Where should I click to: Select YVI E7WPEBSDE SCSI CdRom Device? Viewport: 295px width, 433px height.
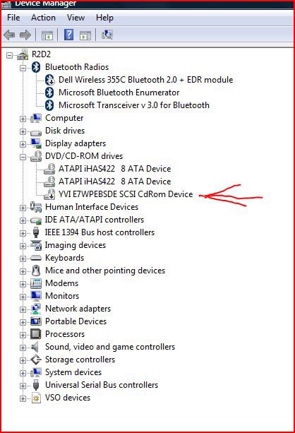126,194
